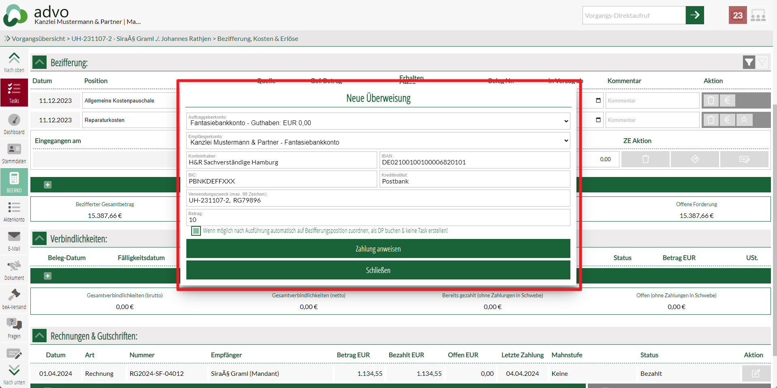Click Vorgangsübersicht in the breadcrumb
Screen dimensions: 777x388
38,39
